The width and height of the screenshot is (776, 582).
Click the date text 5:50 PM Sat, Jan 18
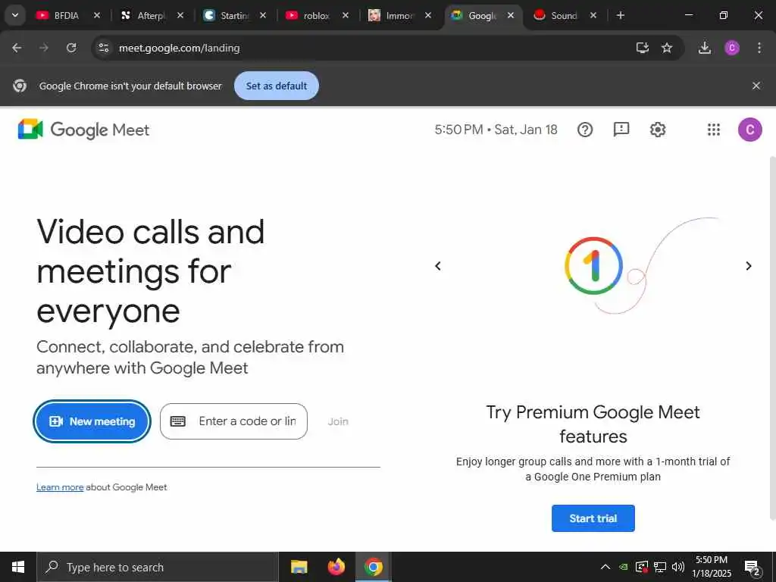tap(496, 130)
